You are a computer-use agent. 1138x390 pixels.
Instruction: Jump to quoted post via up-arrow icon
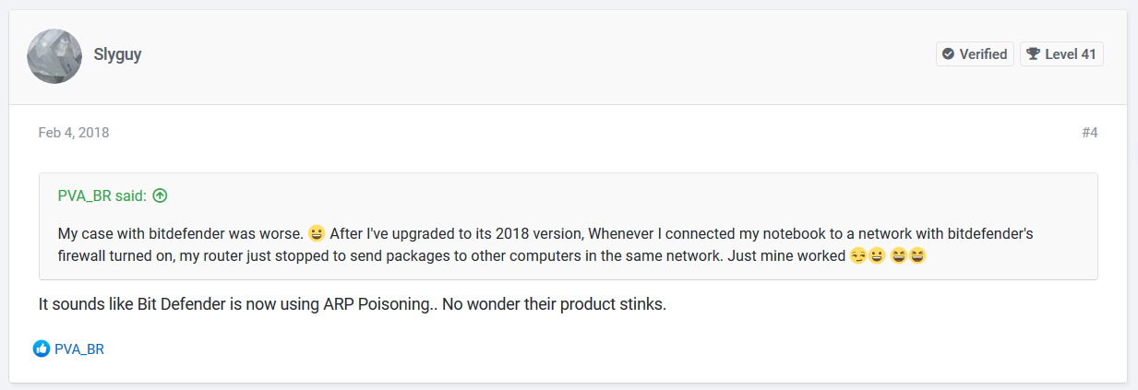pyautogui.click(x=160, y=195)
